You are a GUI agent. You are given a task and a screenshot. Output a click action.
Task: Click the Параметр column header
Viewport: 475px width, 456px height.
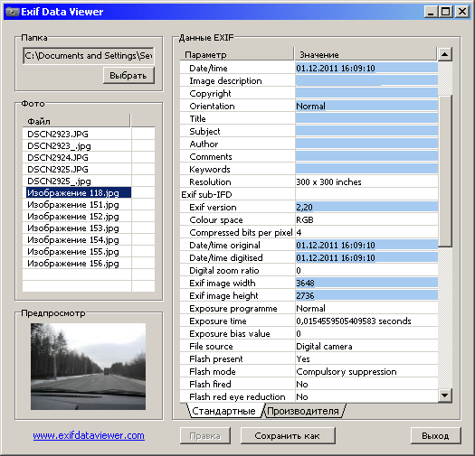tap(237, 54)
